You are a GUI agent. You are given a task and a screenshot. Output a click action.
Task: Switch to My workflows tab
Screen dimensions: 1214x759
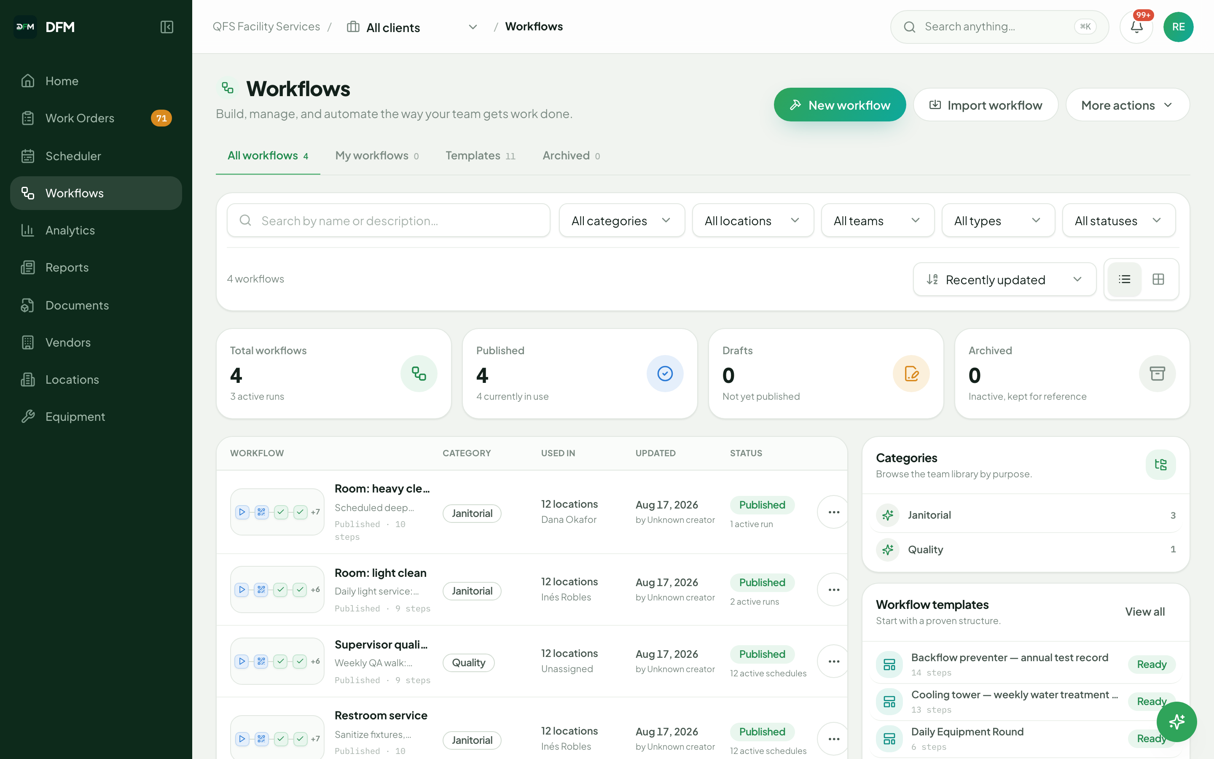click(x=377, y=156)
